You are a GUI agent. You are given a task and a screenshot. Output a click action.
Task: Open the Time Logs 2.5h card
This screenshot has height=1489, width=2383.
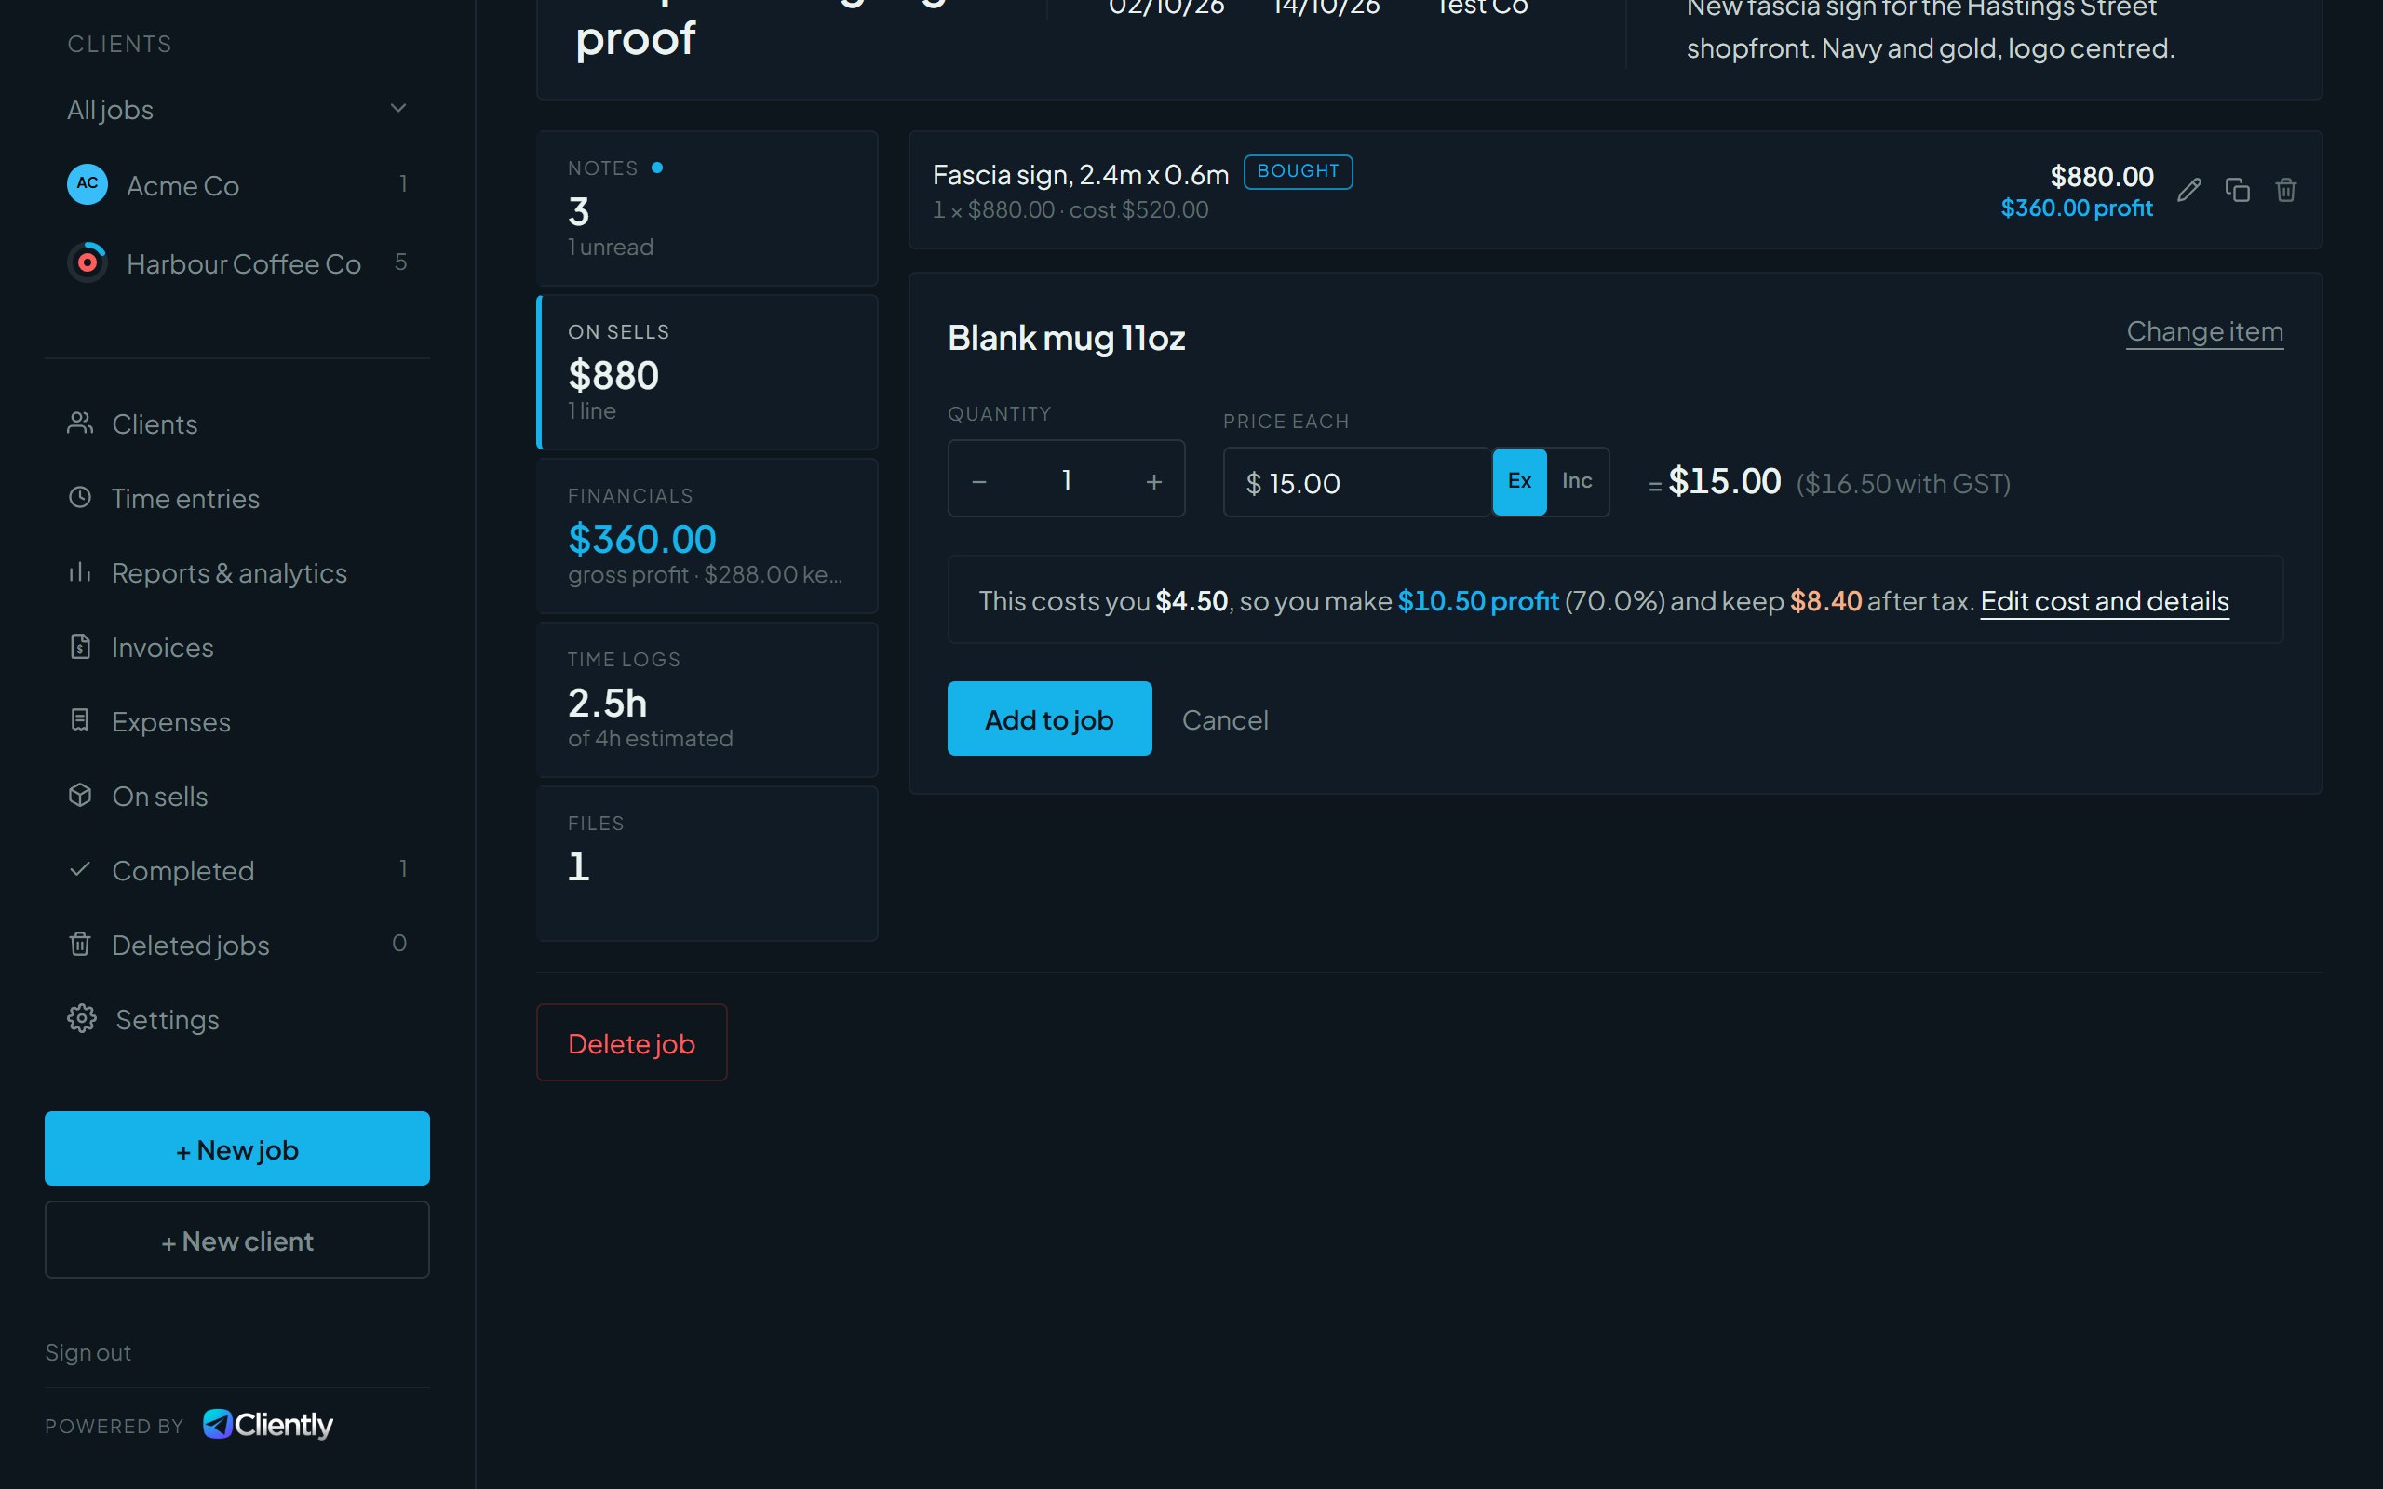pos(707,699)
